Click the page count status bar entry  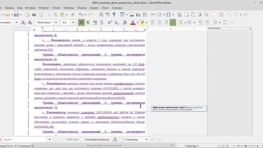(x=17, y=146)
